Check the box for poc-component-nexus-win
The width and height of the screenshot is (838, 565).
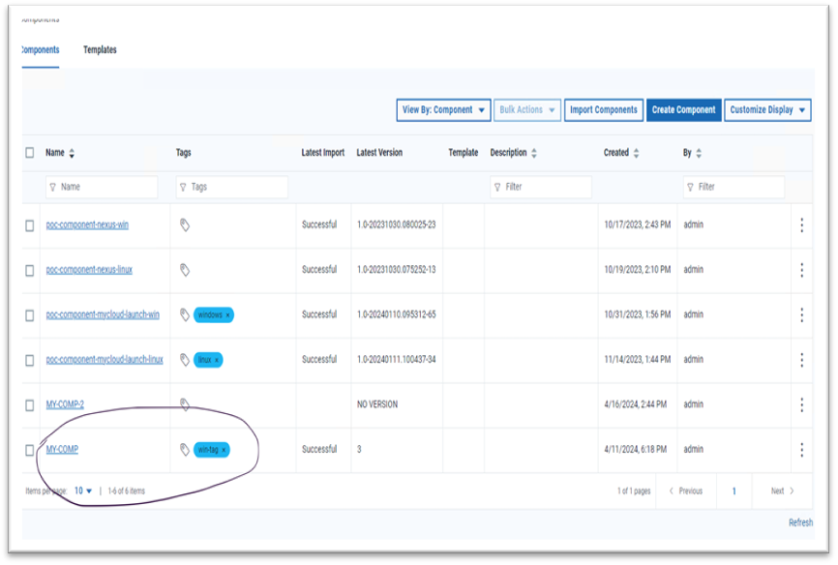click(30, 225)
